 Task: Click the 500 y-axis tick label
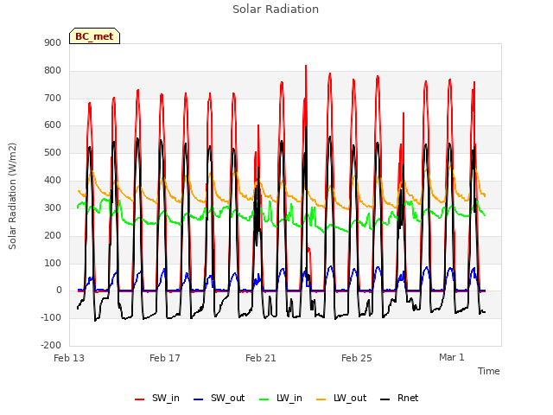coord(53,152)
